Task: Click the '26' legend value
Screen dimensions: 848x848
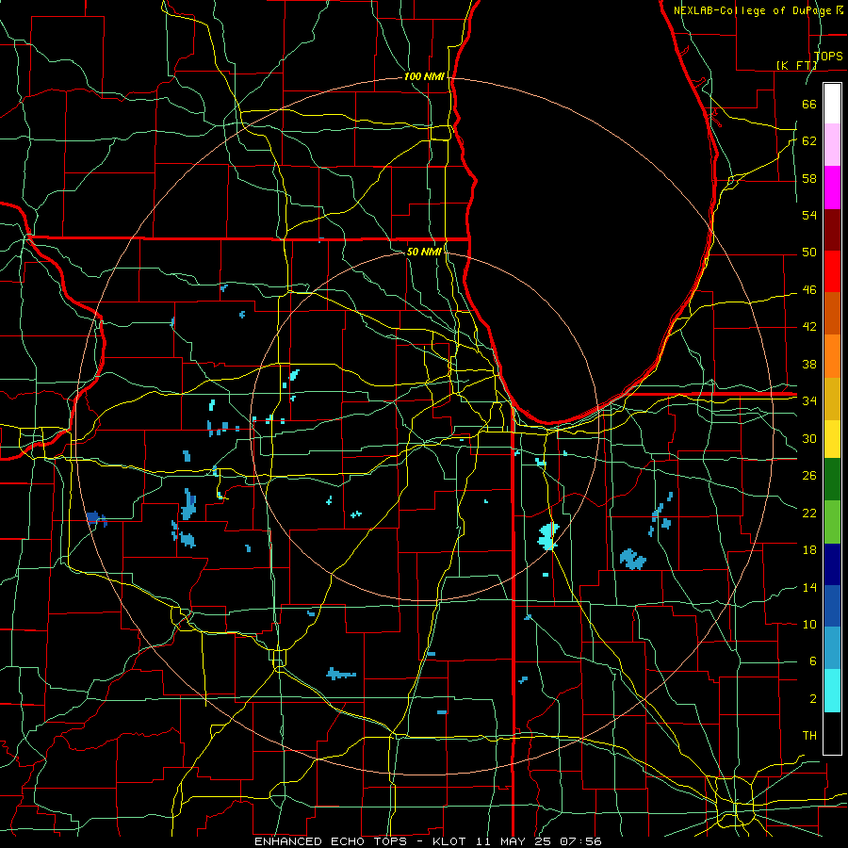Action: pyautogui.click(x=809, y=476)
